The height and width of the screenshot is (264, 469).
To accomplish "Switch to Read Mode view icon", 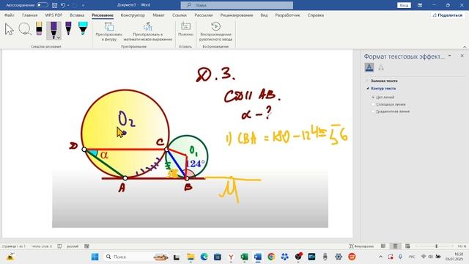I will point(383,246).
